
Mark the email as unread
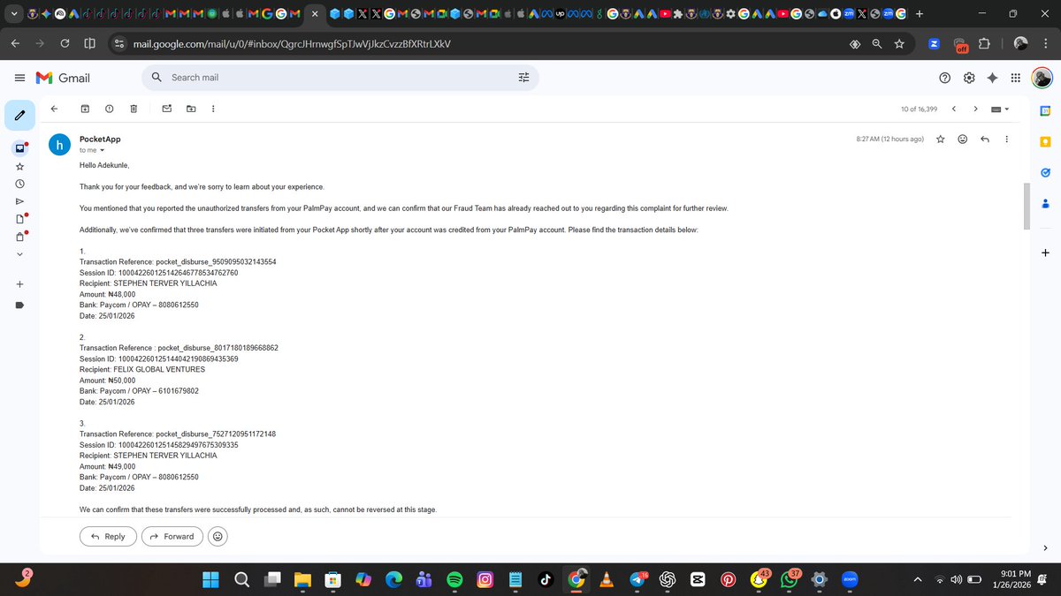click(x=166, y=109)
